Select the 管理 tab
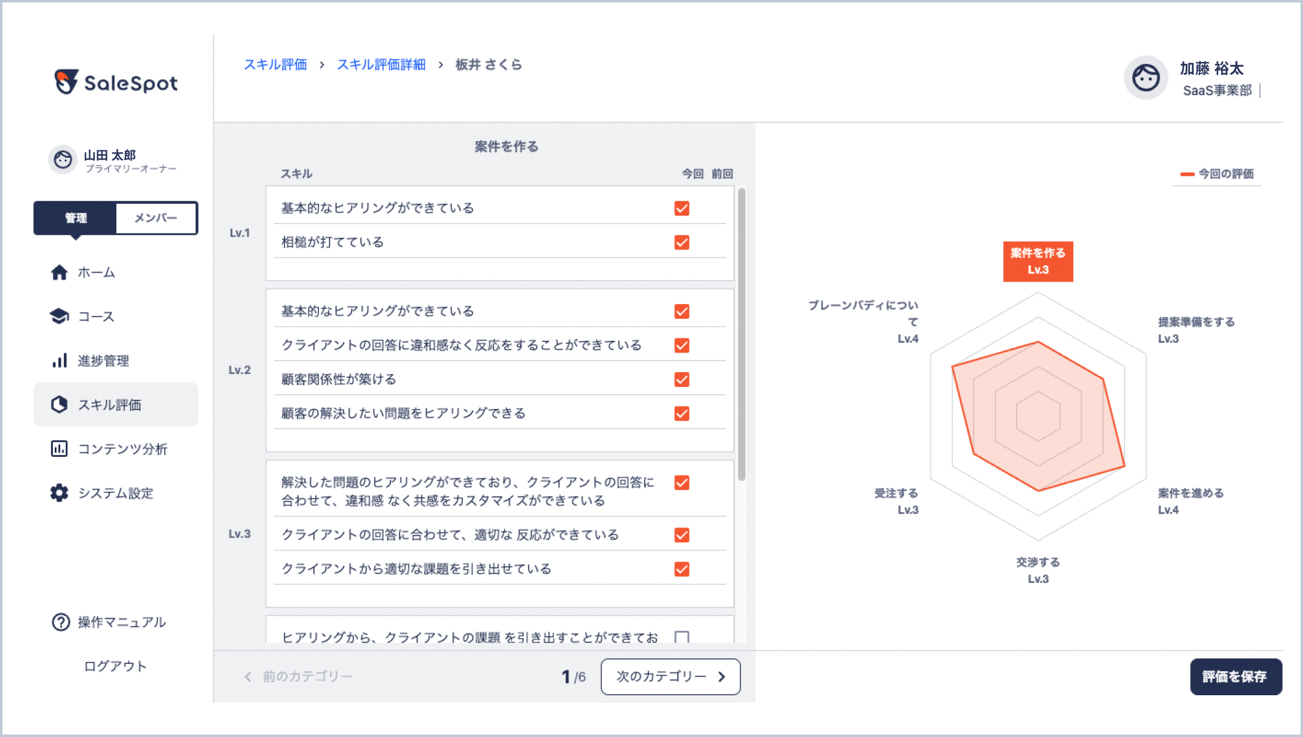This screenshot has width=1303, height=737. tap(76, 218)
